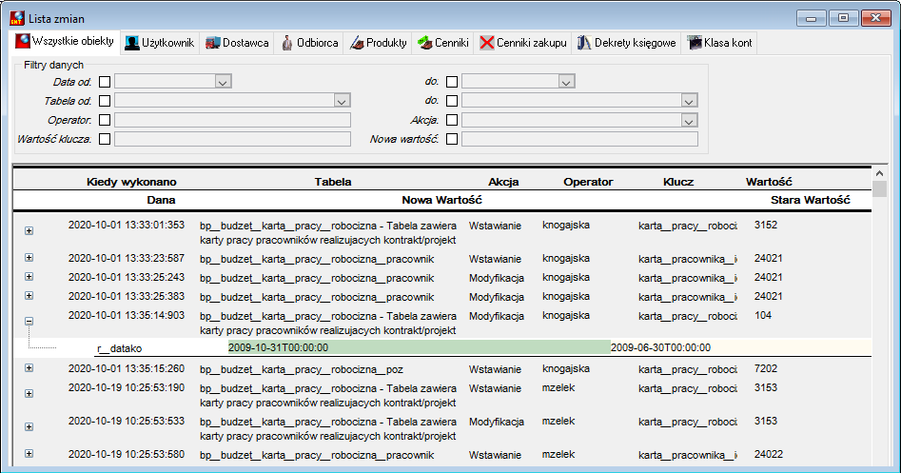Switch to Dekrety księgowe tab
Viewport: 901px width, 473px height.
point(626,43)
